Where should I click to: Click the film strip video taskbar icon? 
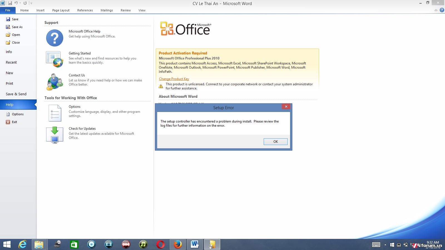[x=109, y=244]
